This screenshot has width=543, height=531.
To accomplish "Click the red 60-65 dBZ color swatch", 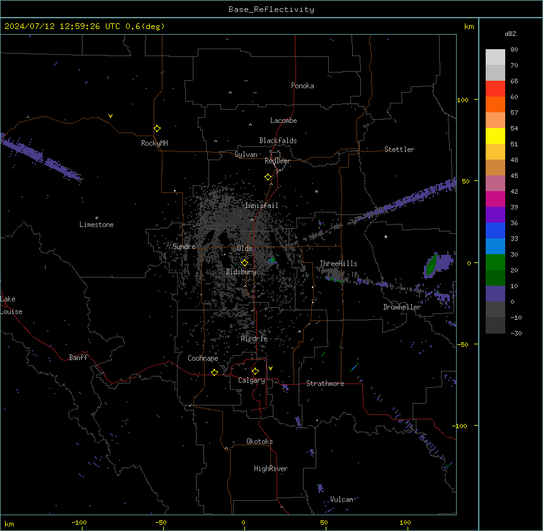I will [495, 89].
